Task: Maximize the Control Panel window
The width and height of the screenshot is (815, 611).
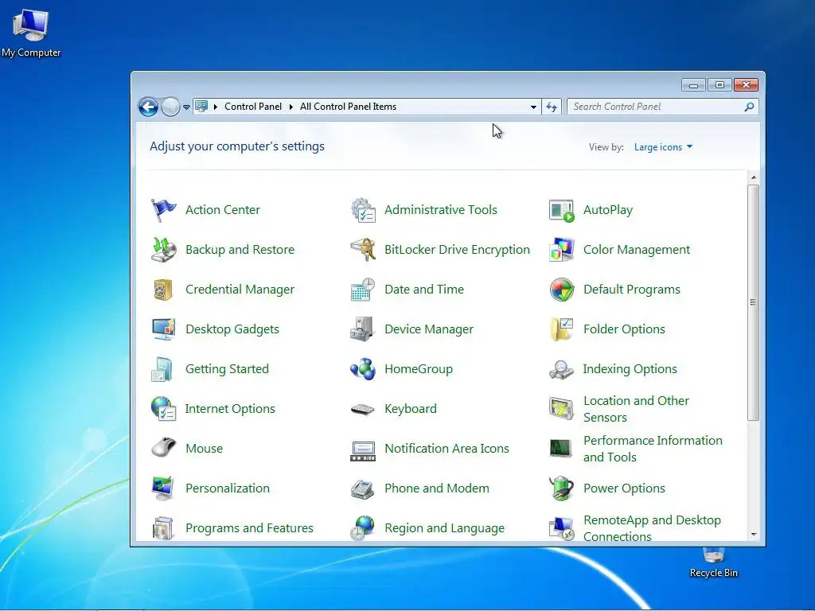Action: 719,84
